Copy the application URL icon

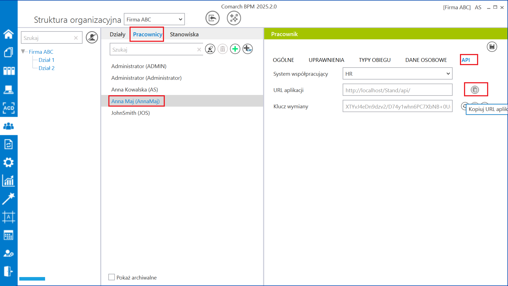pos(475,90)
